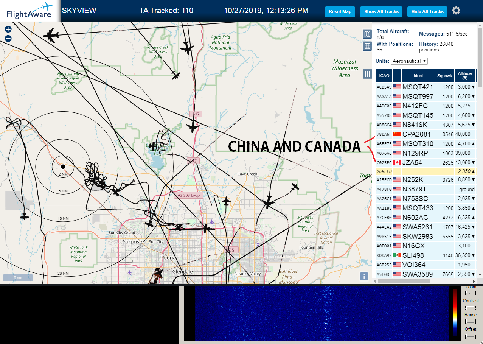This screenshot has width=483, height=344.
Task: Click the FlightAware logo
Action: 30,11
